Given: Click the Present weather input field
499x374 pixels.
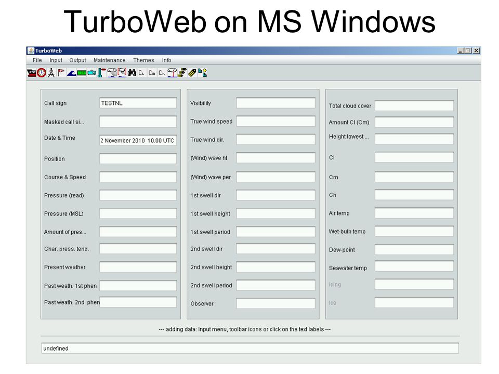Looking at the screenshot, I should [x=138, y=267].
